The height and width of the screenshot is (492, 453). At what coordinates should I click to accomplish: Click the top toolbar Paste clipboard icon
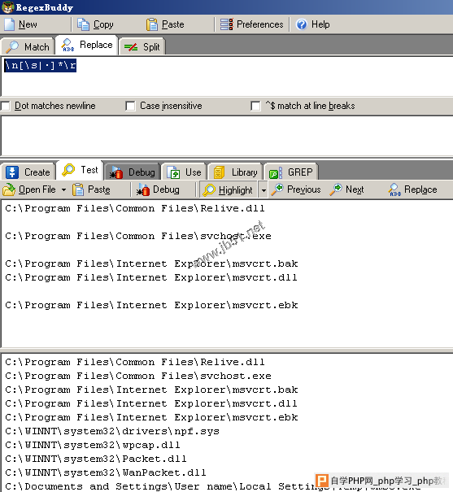[x=152, y=24]
